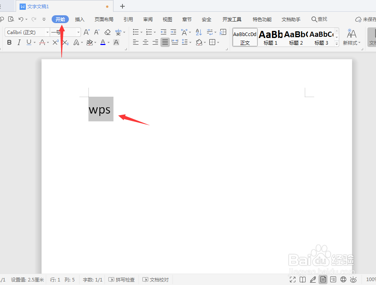Apply numbered list
Viewport: 376px width, 285px height.
pos(149,32)
